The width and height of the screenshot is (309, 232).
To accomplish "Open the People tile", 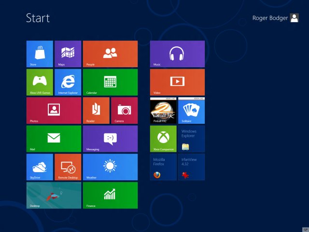I will (x=110, y=54).
